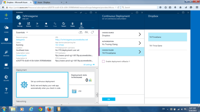The image size is (200, 112).
Task: Open the Choose Folder 7A1TriviaGame step
Action: 121,52
